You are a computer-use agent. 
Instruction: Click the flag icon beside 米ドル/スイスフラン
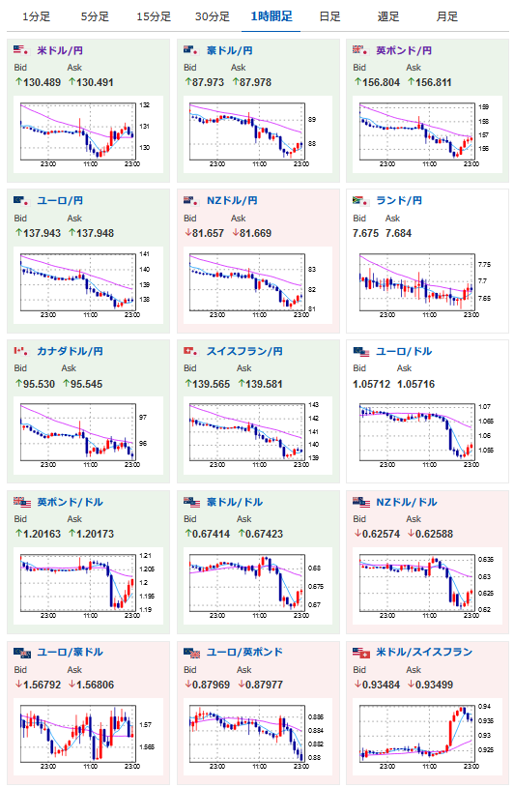click(361, 653)
